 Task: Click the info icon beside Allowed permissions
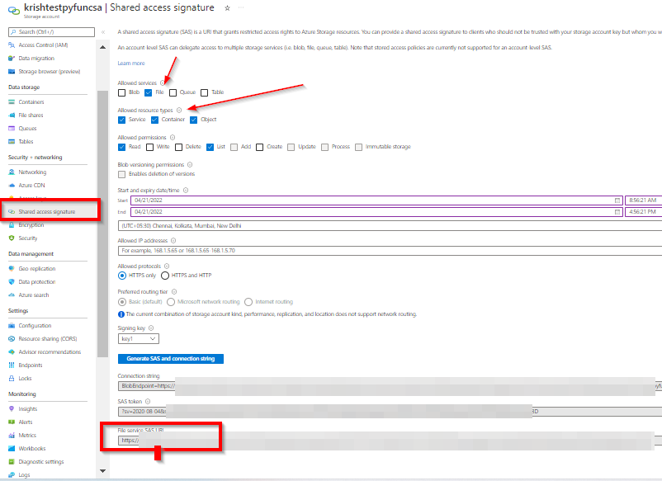pyautogui.click(x=173, y=138)
